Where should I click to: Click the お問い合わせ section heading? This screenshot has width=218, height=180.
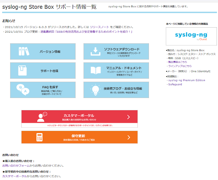point(11,155)
